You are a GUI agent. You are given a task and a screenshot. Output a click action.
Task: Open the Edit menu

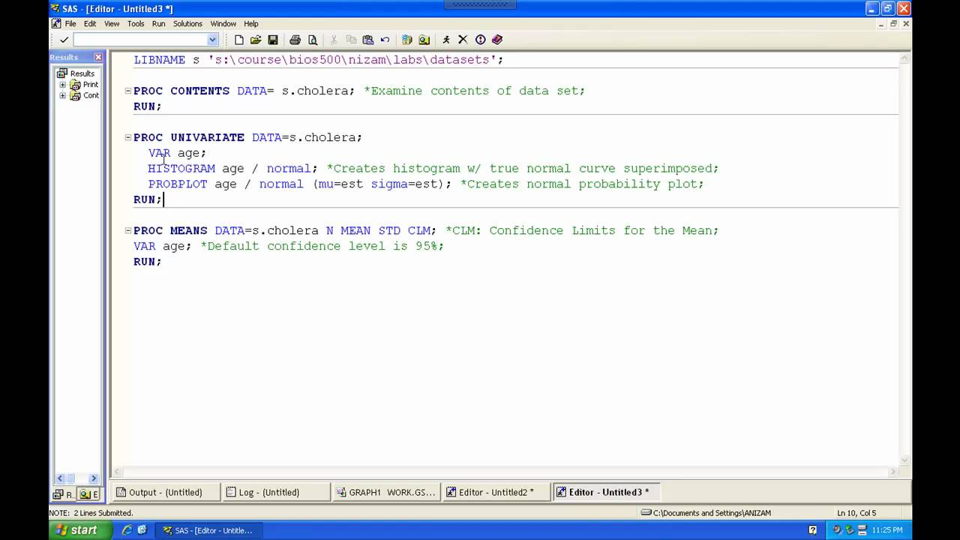pos(90,23)
